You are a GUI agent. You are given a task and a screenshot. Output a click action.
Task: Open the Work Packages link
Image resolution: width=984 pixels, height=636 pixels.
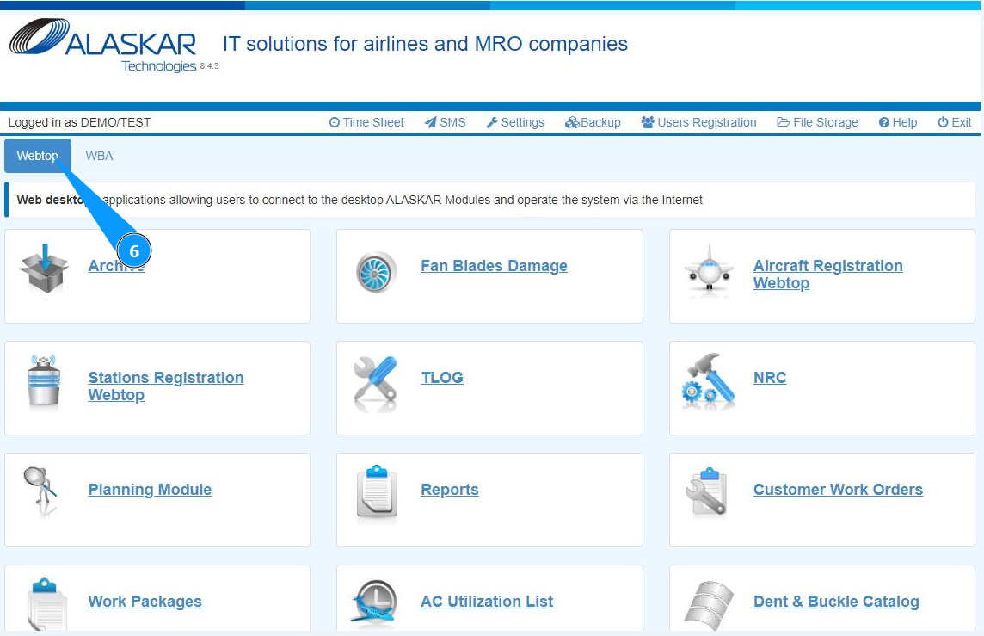(x=145, y=601)
